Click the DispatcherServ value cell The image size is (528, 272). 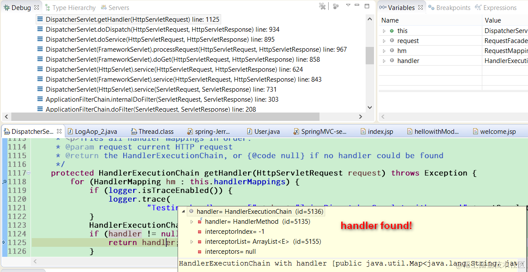tap(506, 31)
